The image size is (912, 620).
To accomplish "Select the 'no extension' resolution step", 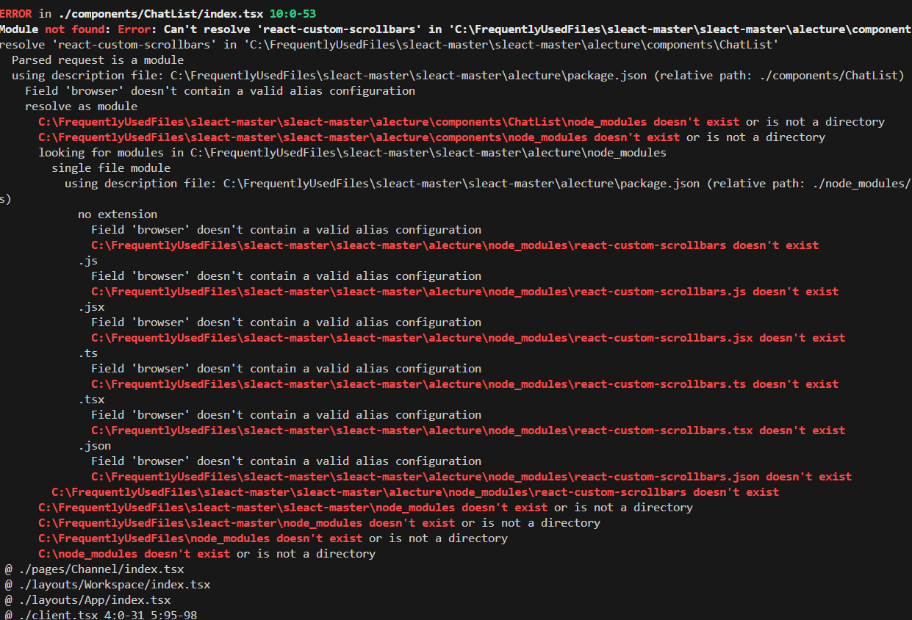I will pyautogui.click(x=117, y=214).
